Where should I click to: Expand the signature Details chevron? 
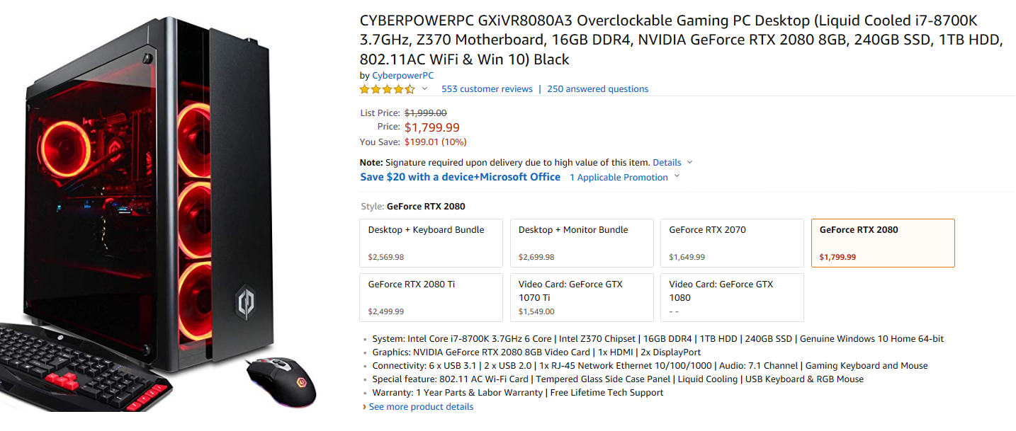tap(690, 163)
